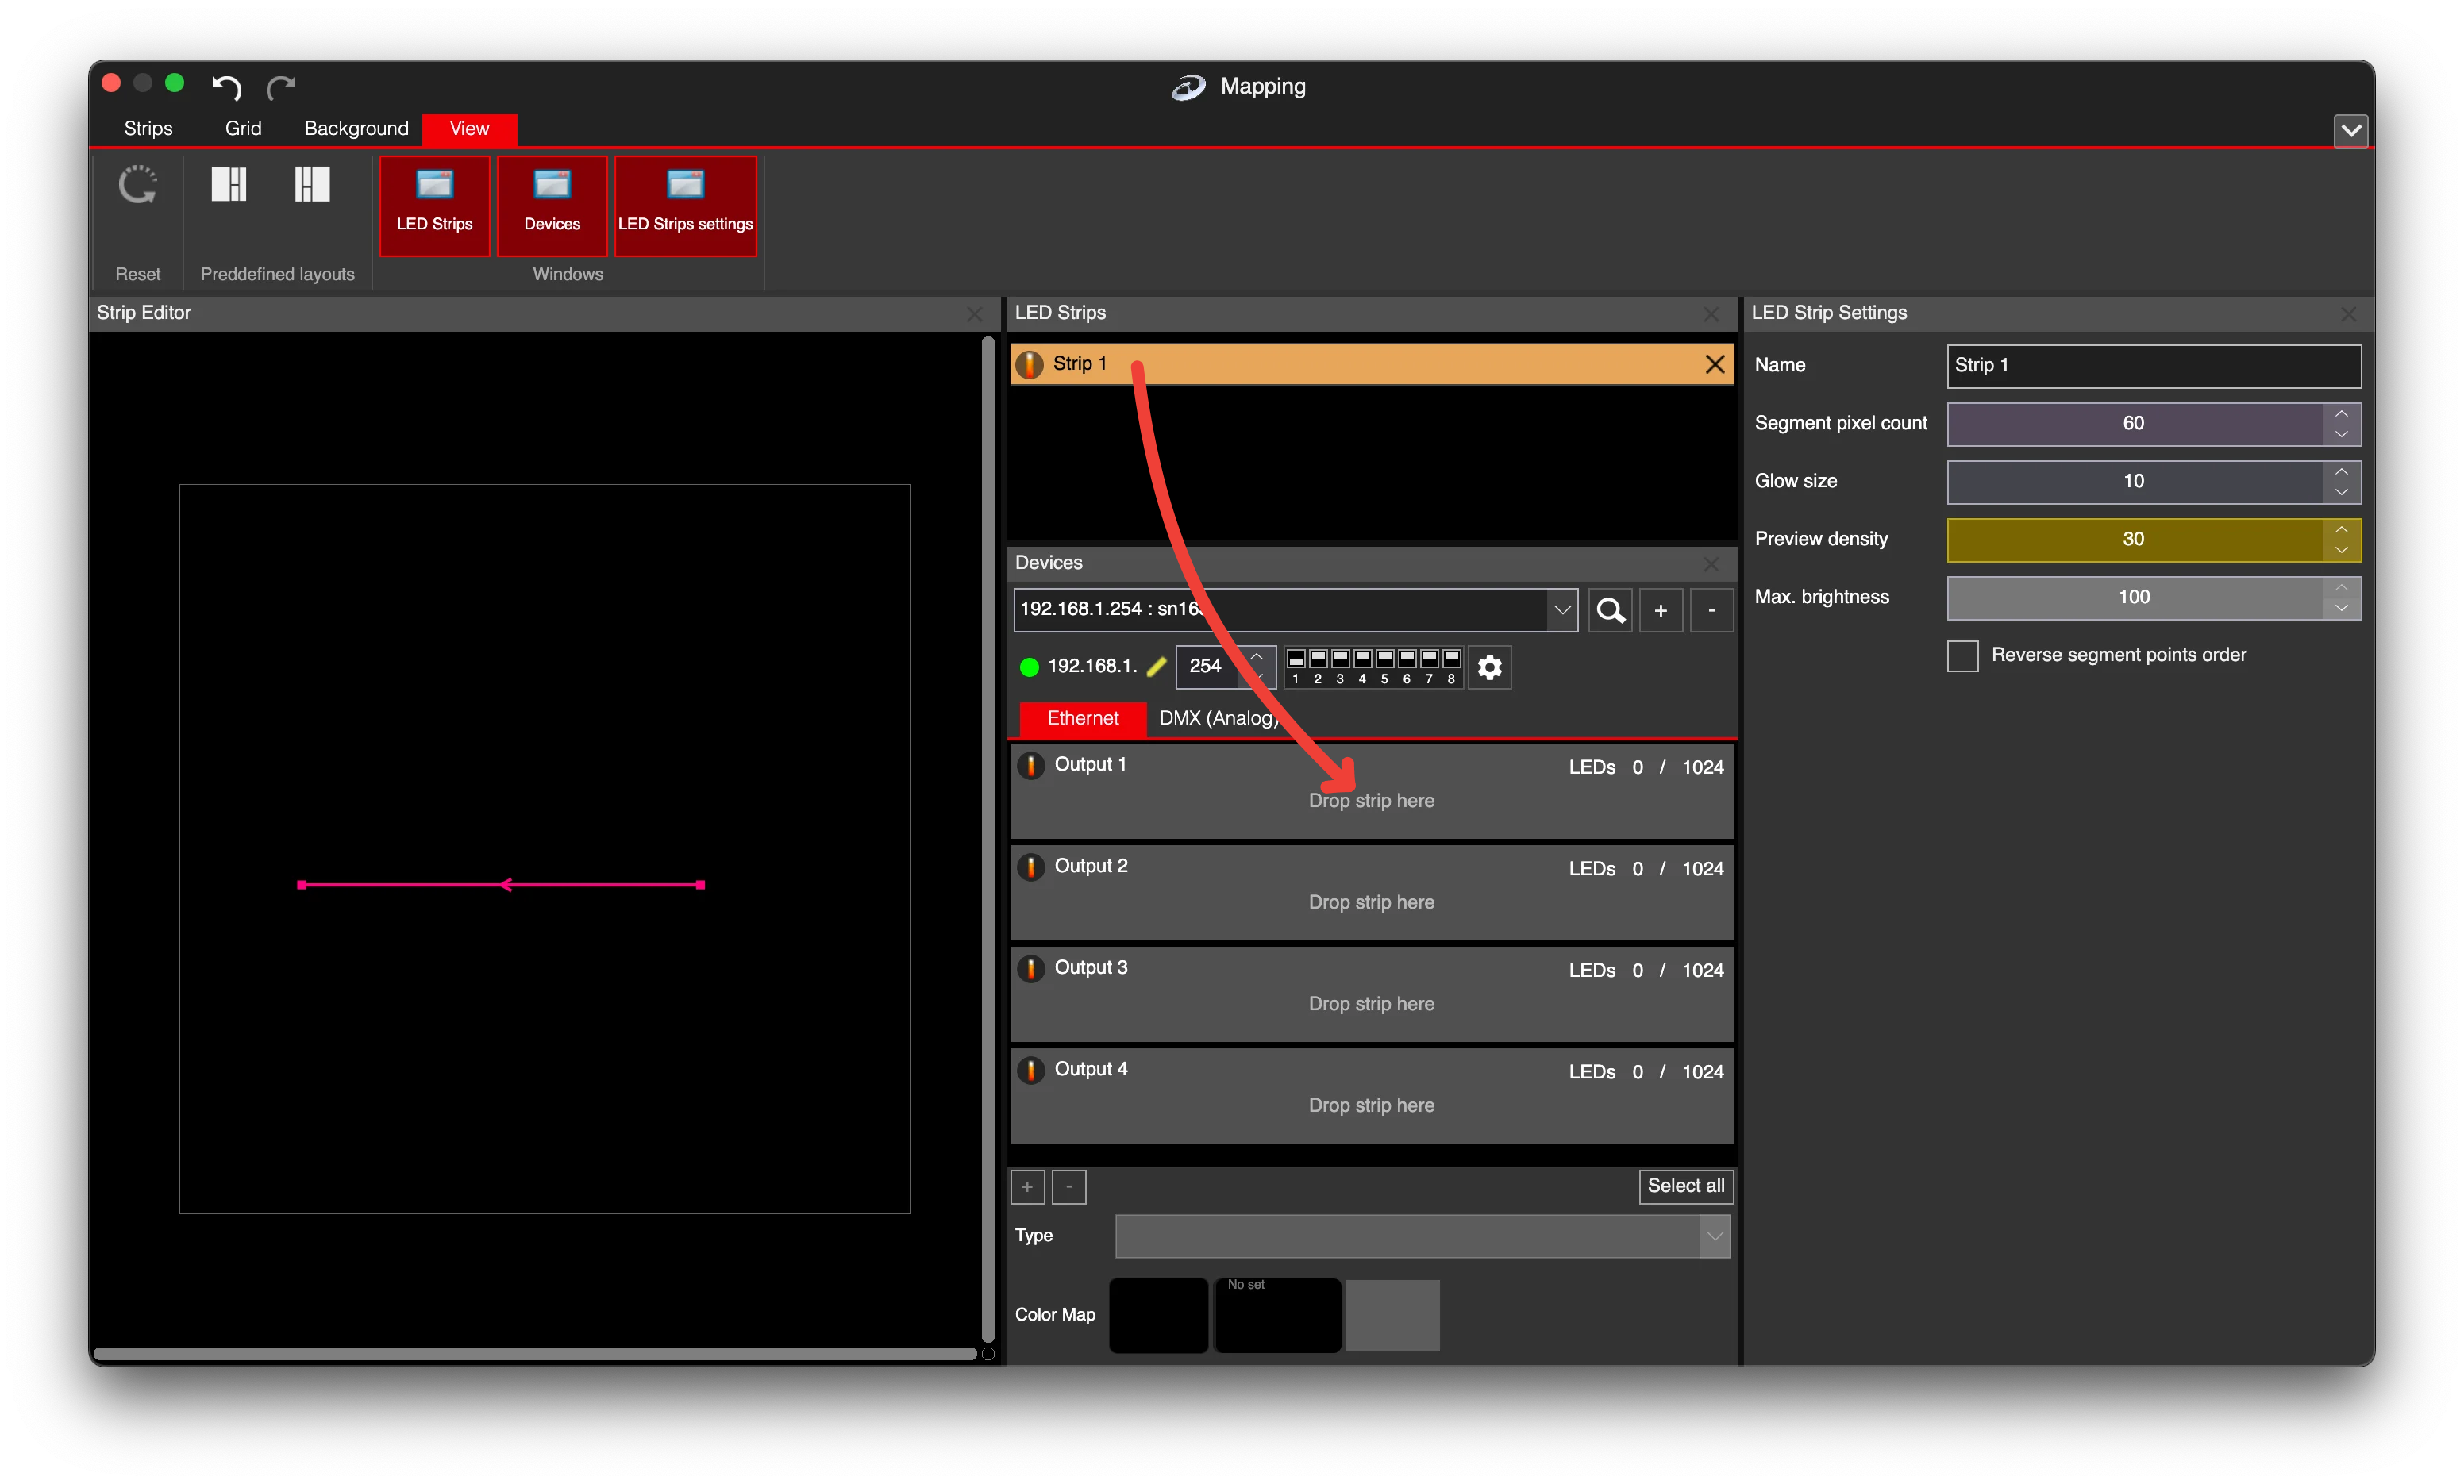Image resolution: width=2464 pixels, height=1484 pixels.
Task: Click the redo arrow in title bar
Action: 281,87
